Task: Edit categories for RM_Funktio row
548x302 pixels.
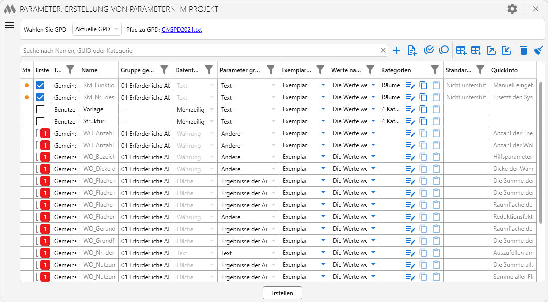Action: click(x=410, y=85)
